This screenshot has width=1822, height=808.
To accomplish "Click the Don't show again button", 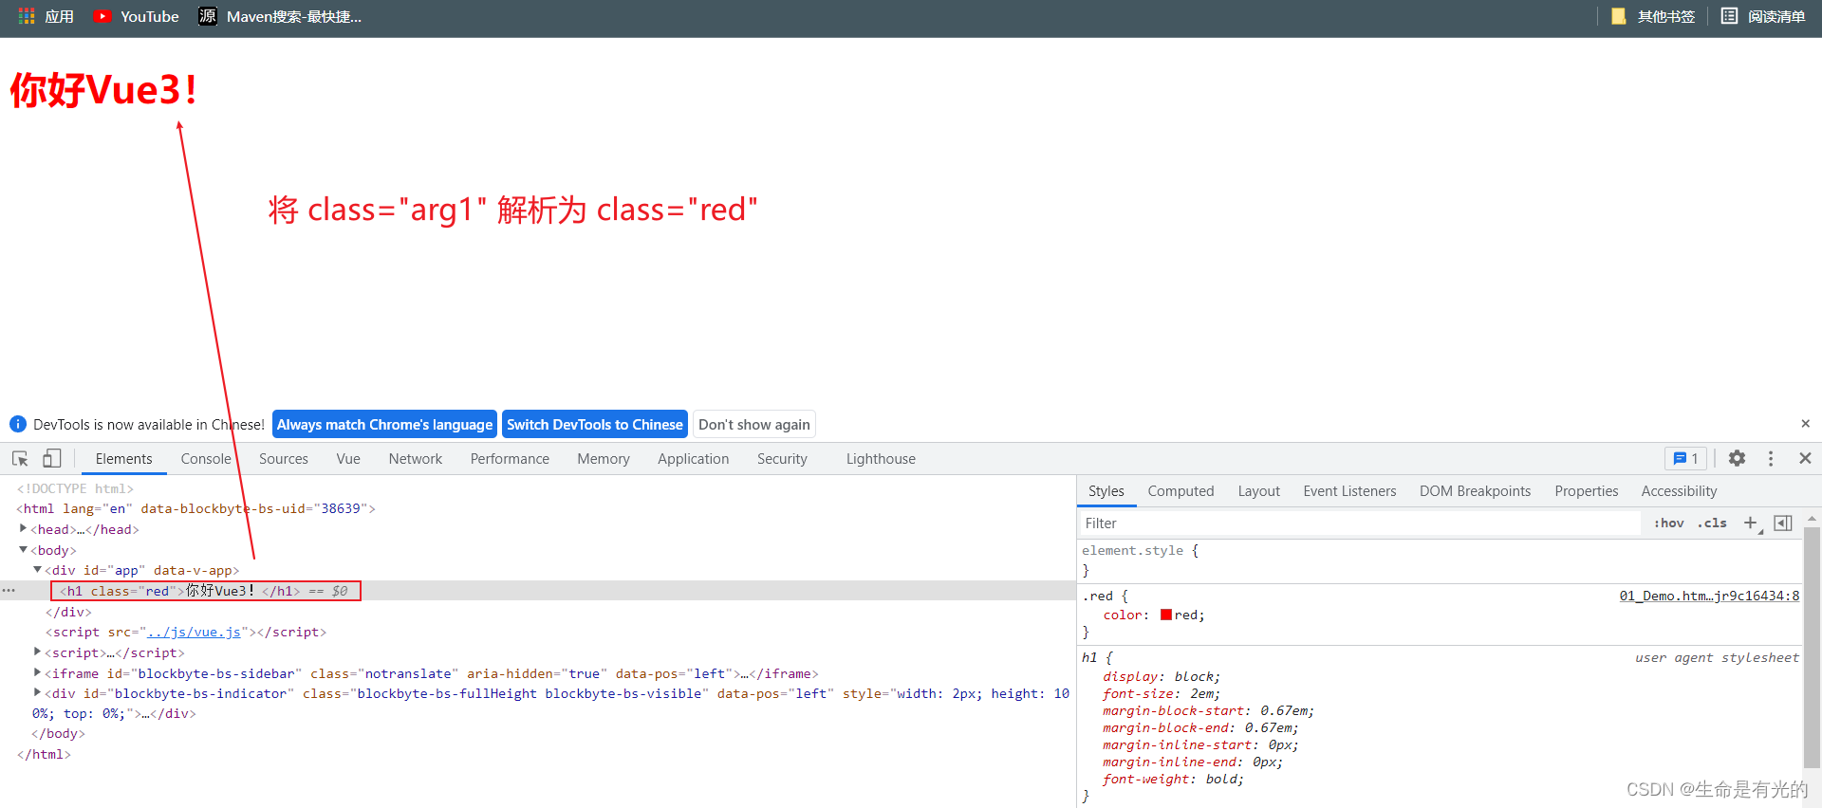I will click(x=754, y=424).
